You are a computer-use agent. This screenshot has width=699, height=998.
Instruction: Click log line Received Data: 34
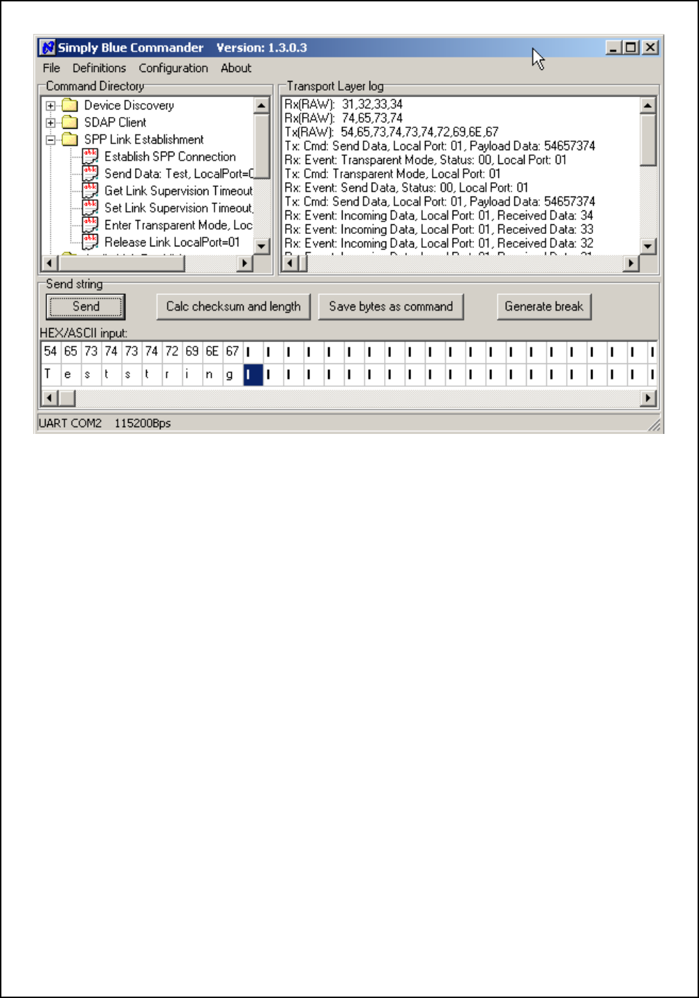tap(439, 215)
